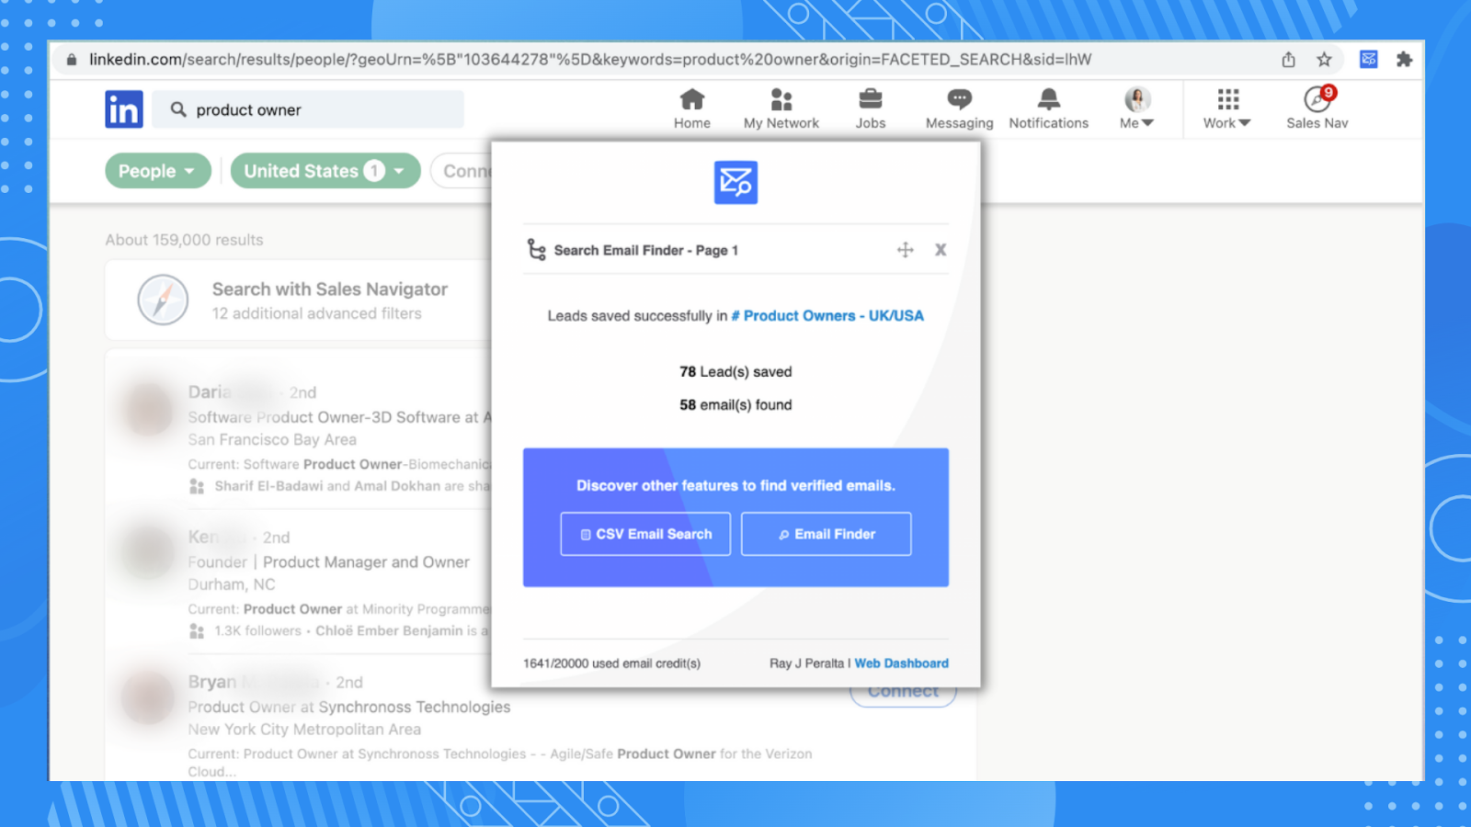
Task: Click the Search with Sales Navigator title
Action: click(330, 289)
